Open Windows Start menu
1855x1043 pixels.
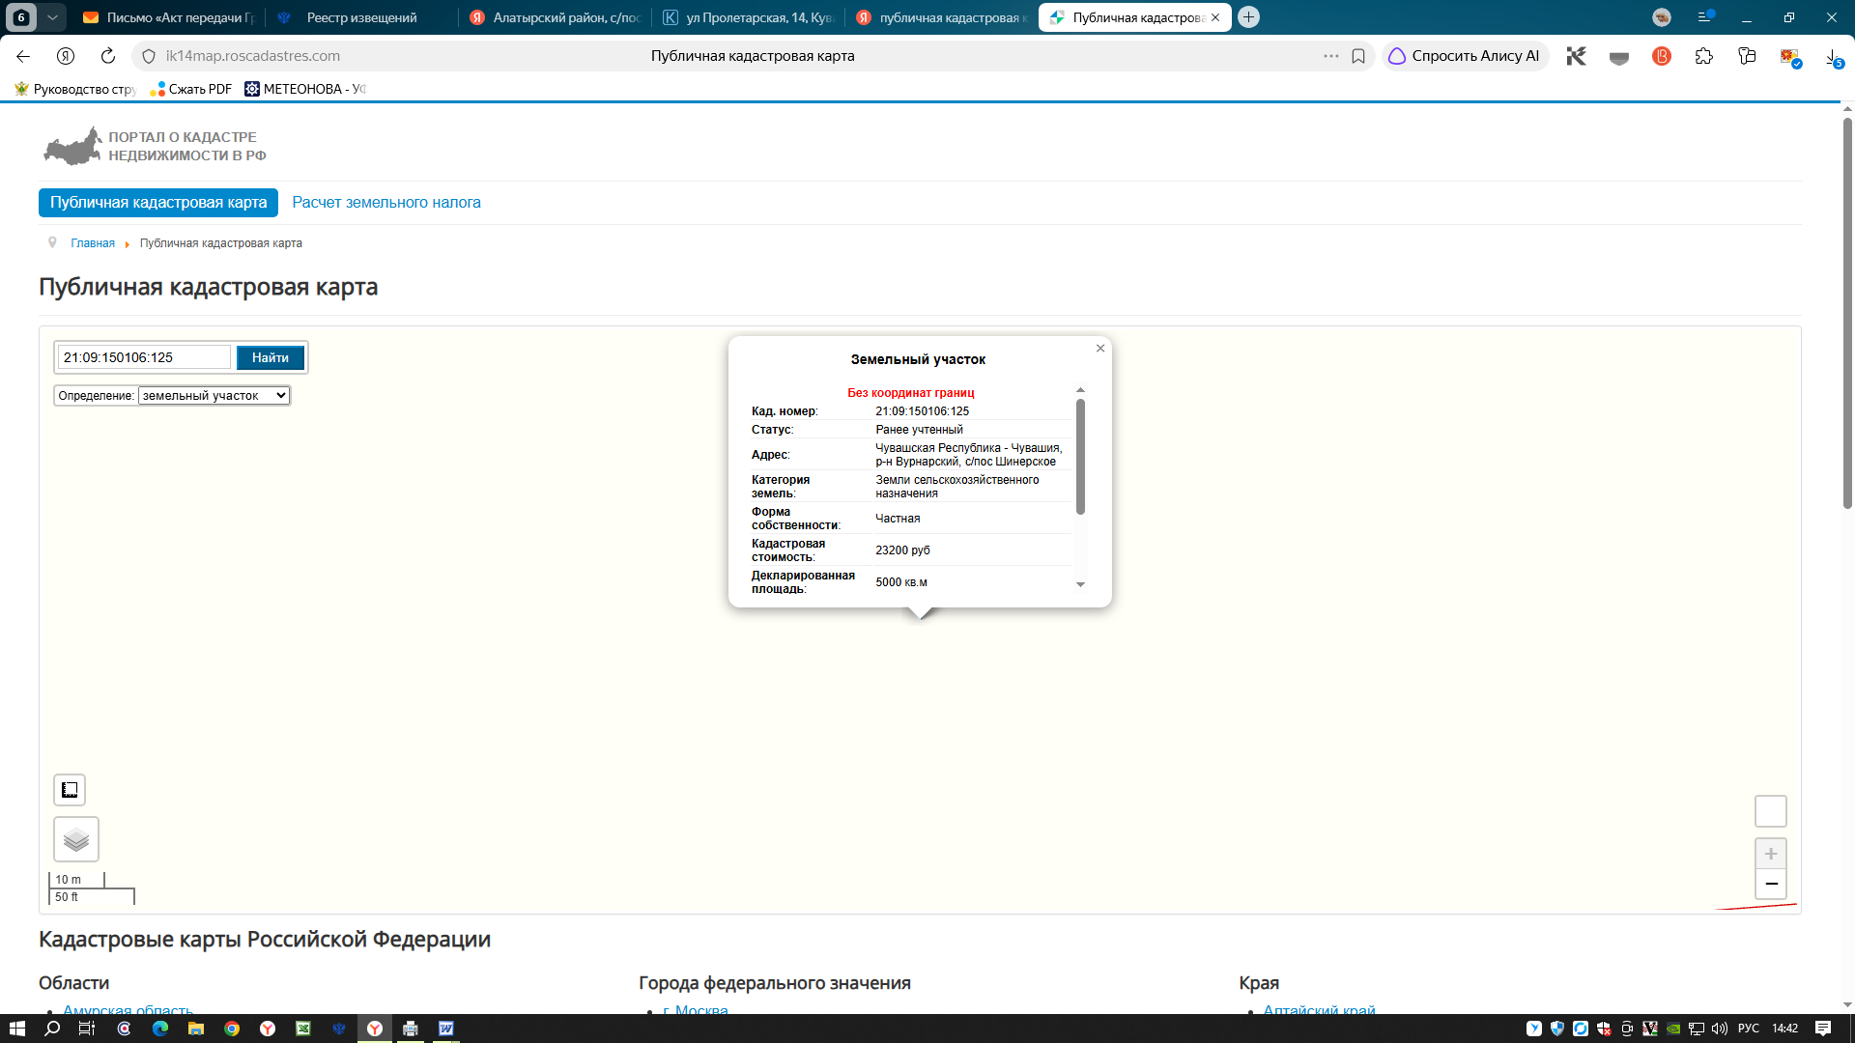(x=16, y=1029)
